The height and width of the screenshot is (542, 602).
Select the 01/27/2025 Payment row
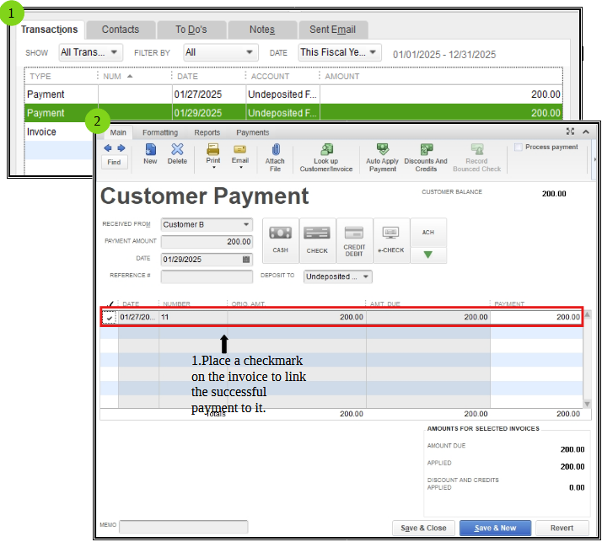click(x=293, y=94)
